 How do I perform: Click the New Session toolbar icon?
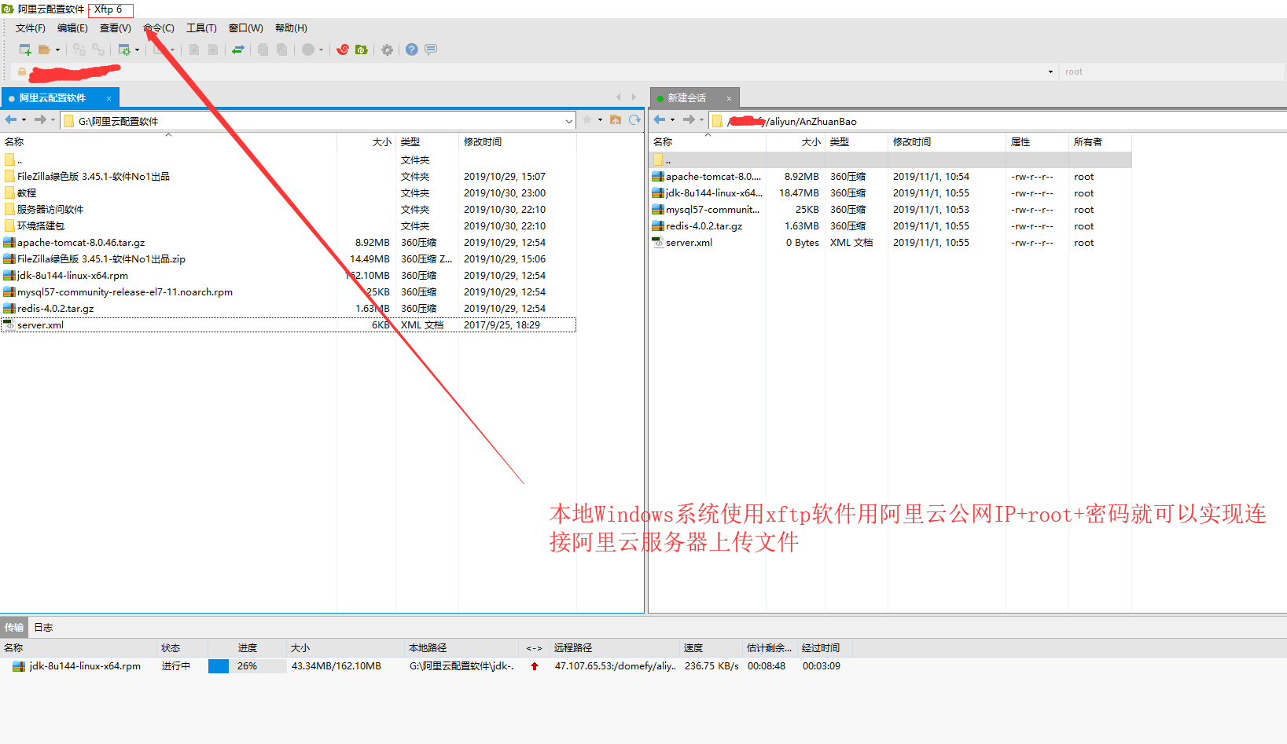pyautogui.click(x=25, y=49)
